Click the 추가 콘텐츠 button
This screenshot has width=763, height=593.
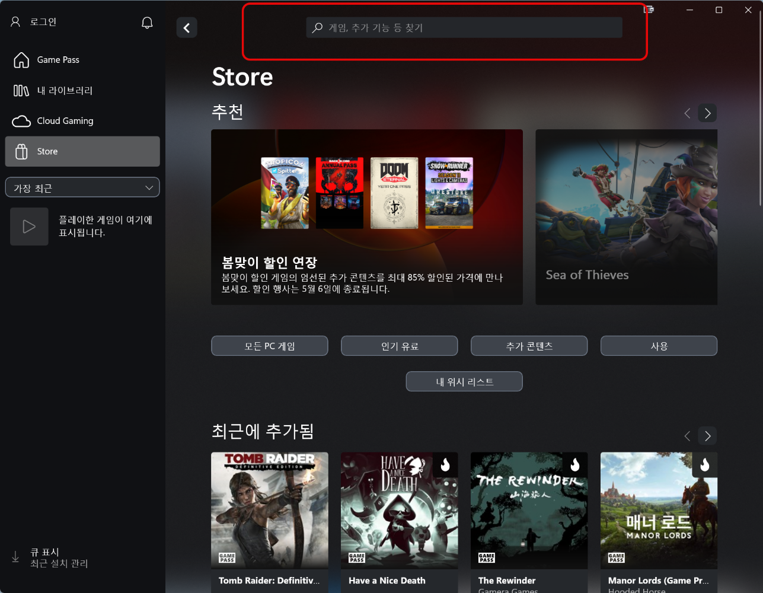[x=529, y=346]
